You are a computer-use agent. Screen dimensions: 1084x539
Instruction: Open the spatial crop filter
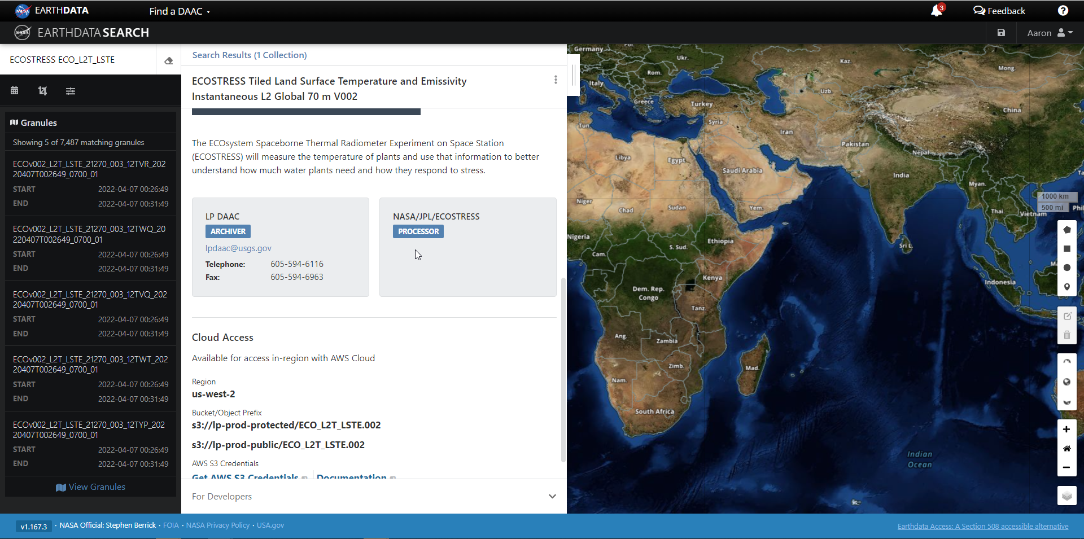(x=42, y=90)
